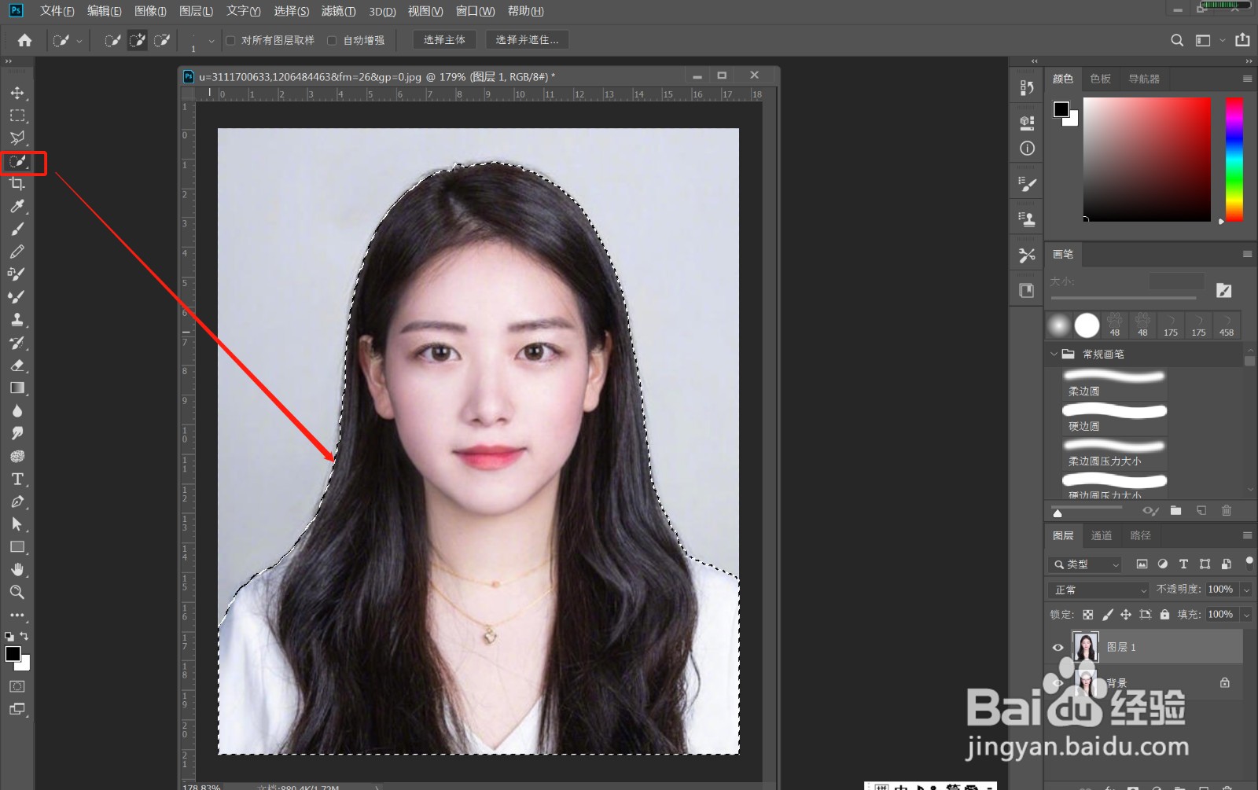
Task: Select the Brush tool in the toolbar
Action: coord(17,230)
